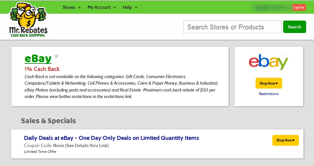Image resolution: width=314 pixels, height=166 pixels.
Task: Toggle the favorite star beside eBay
Action: [56, 56]
